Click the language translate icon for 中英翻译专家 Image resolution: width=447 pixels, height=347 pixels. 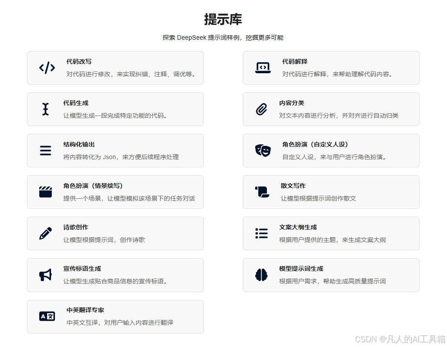[x=47, y=316]
